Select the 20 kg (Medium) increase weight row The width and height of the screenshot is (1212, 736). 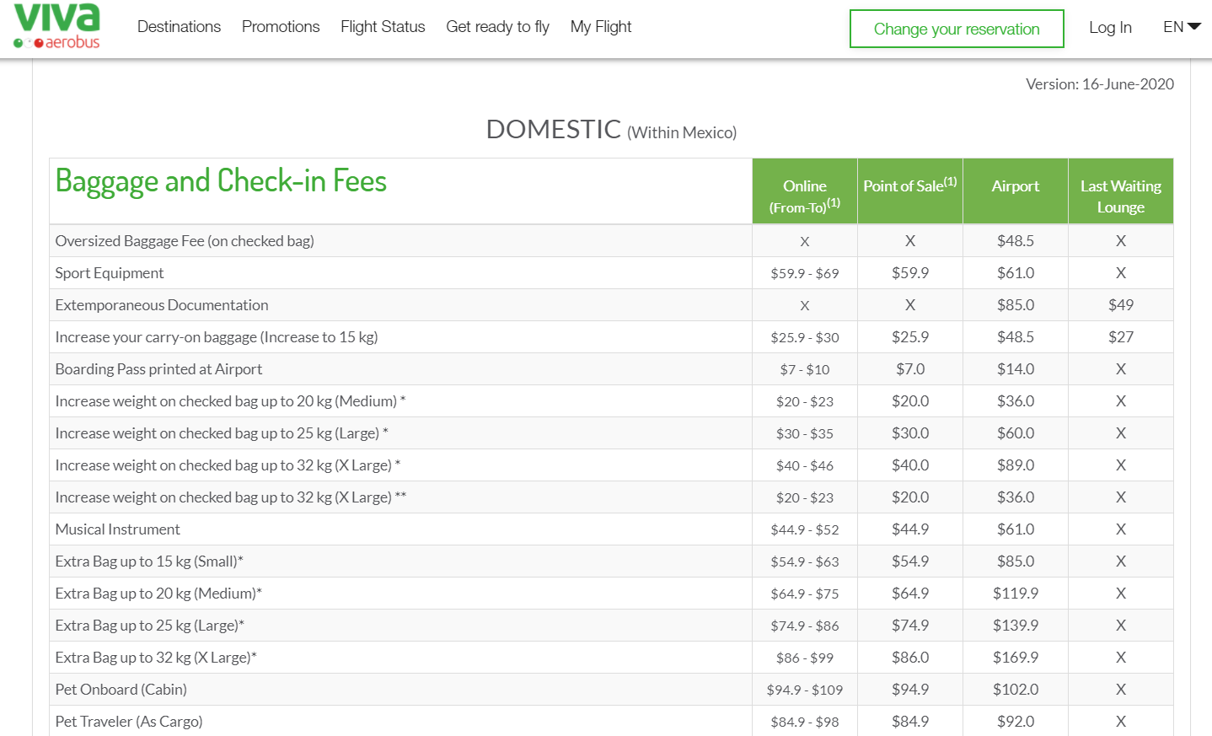coord(230,401)
